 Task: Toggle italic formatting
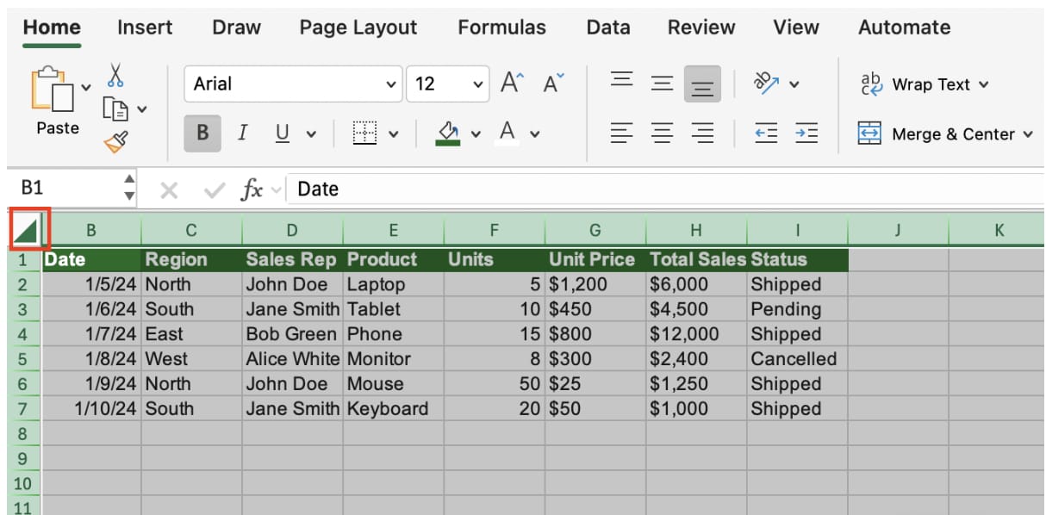[242, 132]
